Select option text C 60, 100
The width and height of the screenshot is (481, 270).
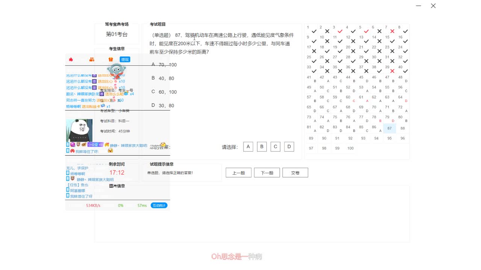(164, 92)
